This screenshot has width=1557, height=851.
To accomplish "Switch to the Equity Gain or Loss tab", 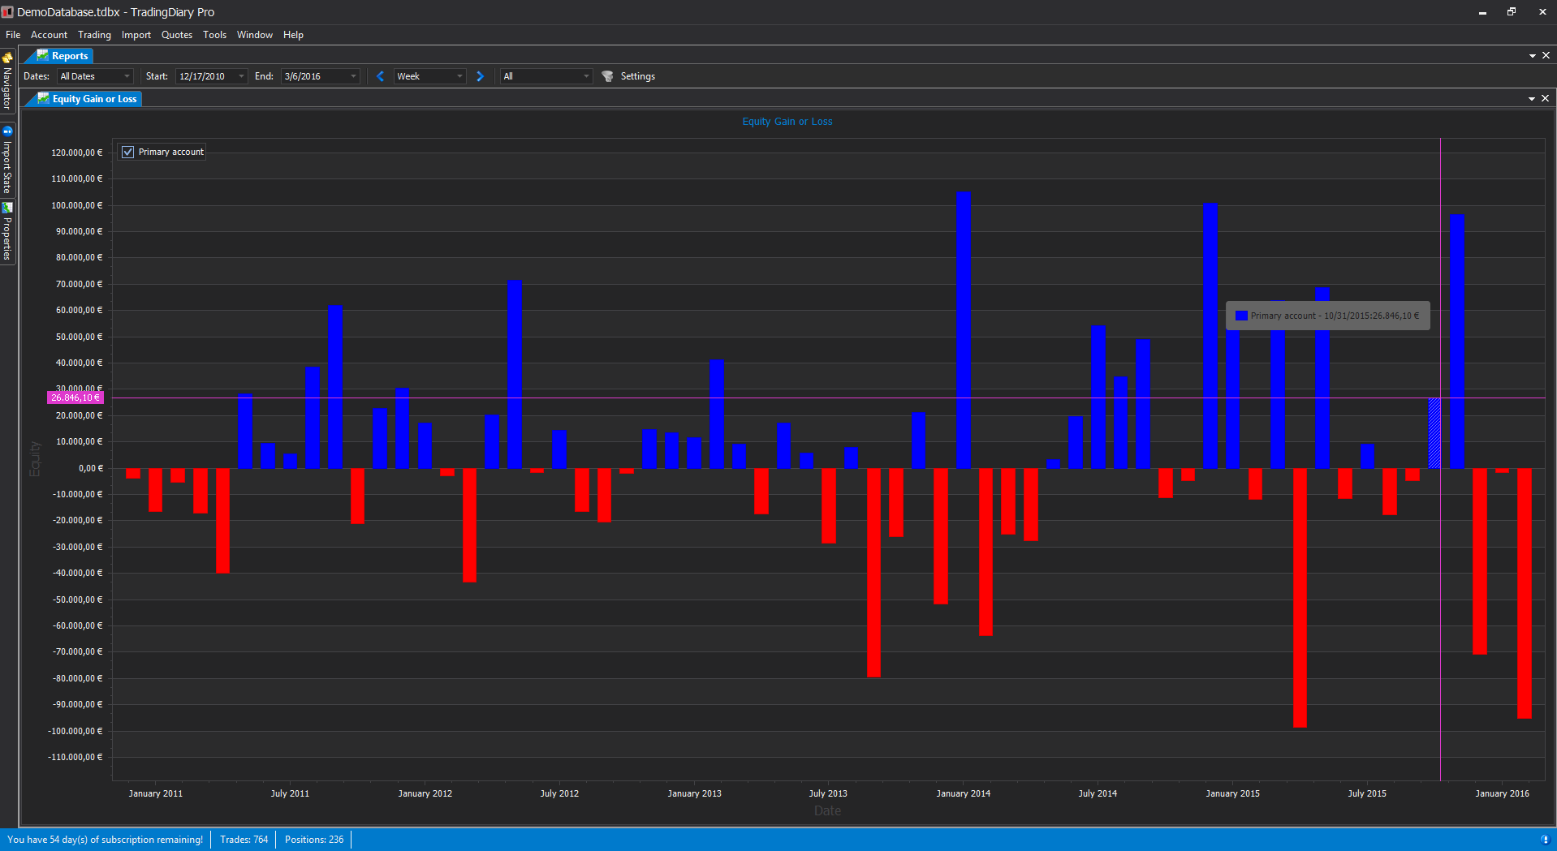I will (93, 99).
